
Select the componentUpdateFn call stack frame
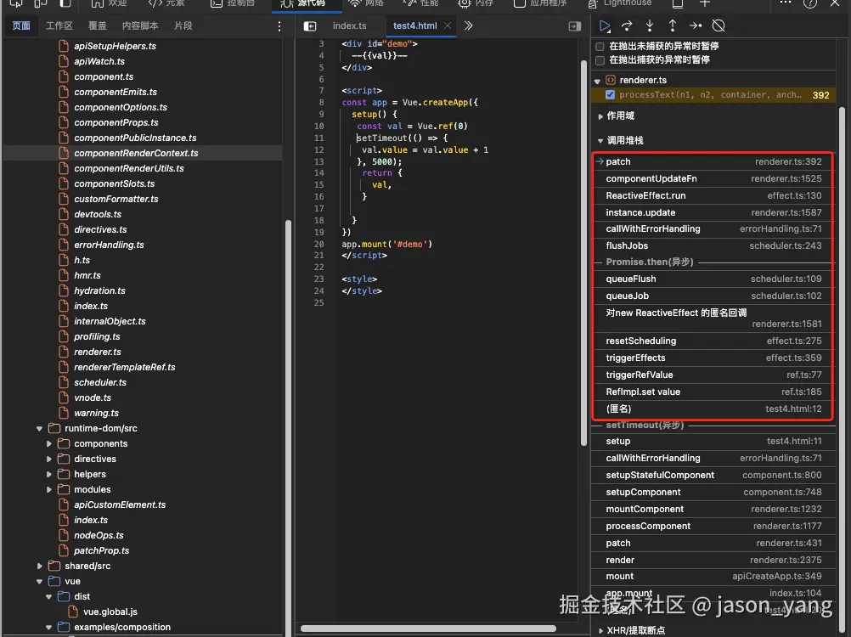click(713, 178)
